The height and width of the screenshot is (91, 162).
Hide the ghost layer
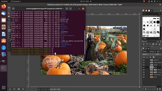click(x=144, y=70)
